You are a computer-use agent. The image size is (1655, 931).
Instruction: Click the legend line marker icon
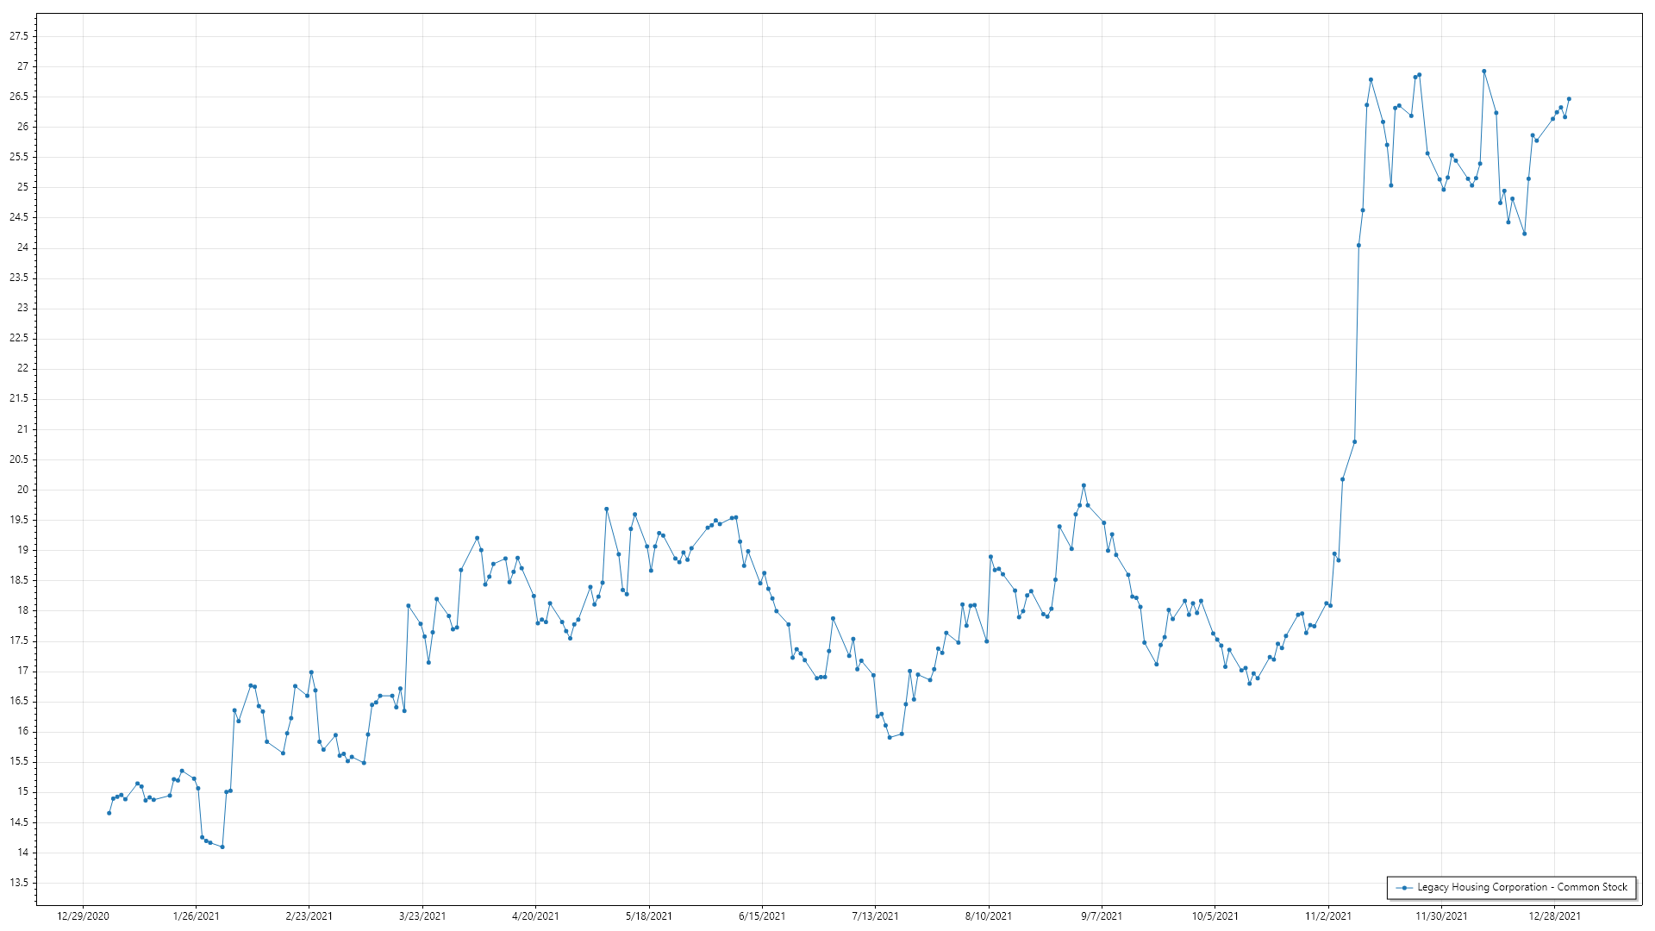tap(1404, 887)
